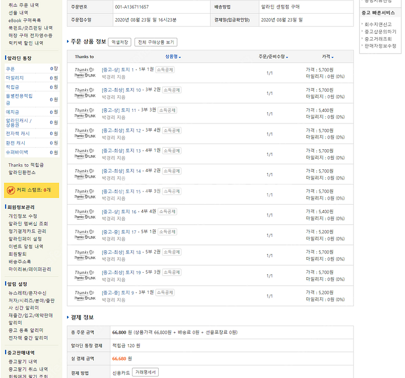Click Thanks to icon for 토지 17 row

[85, 232]
